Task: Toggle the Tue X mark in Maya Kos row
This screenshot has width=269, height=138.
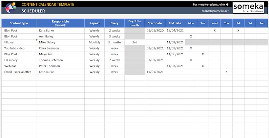Action: (203, 54)
